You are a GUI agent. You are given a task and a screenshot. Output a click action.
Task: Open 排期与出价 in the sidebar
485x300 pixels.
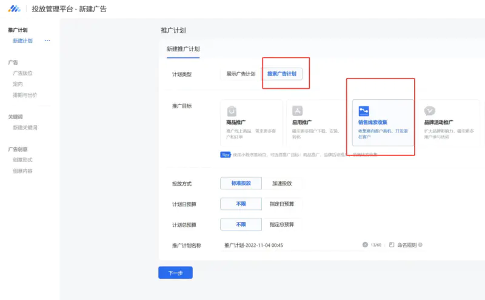[25, 95]
